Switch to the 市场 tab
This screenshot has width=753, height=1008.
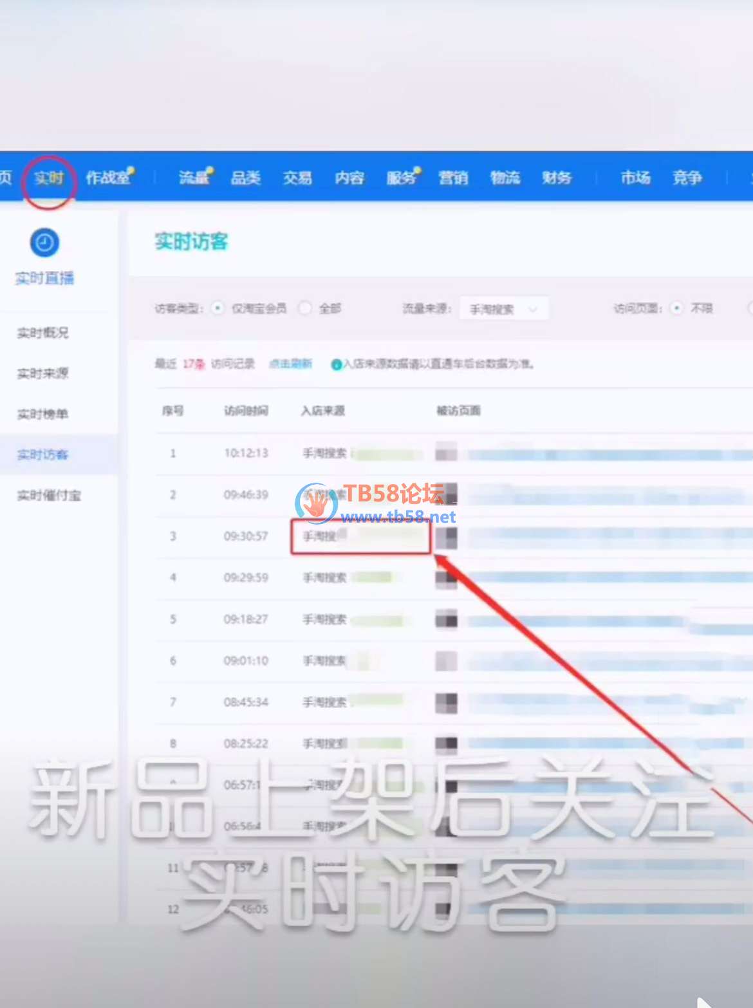635,178
